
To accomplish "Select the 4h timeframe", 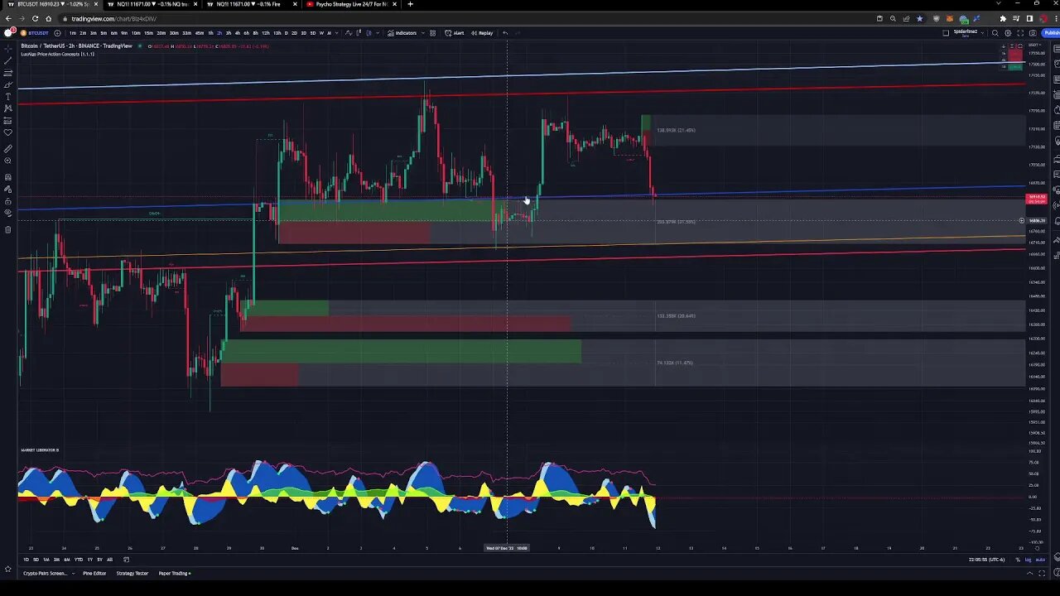I will pos(237,33).
